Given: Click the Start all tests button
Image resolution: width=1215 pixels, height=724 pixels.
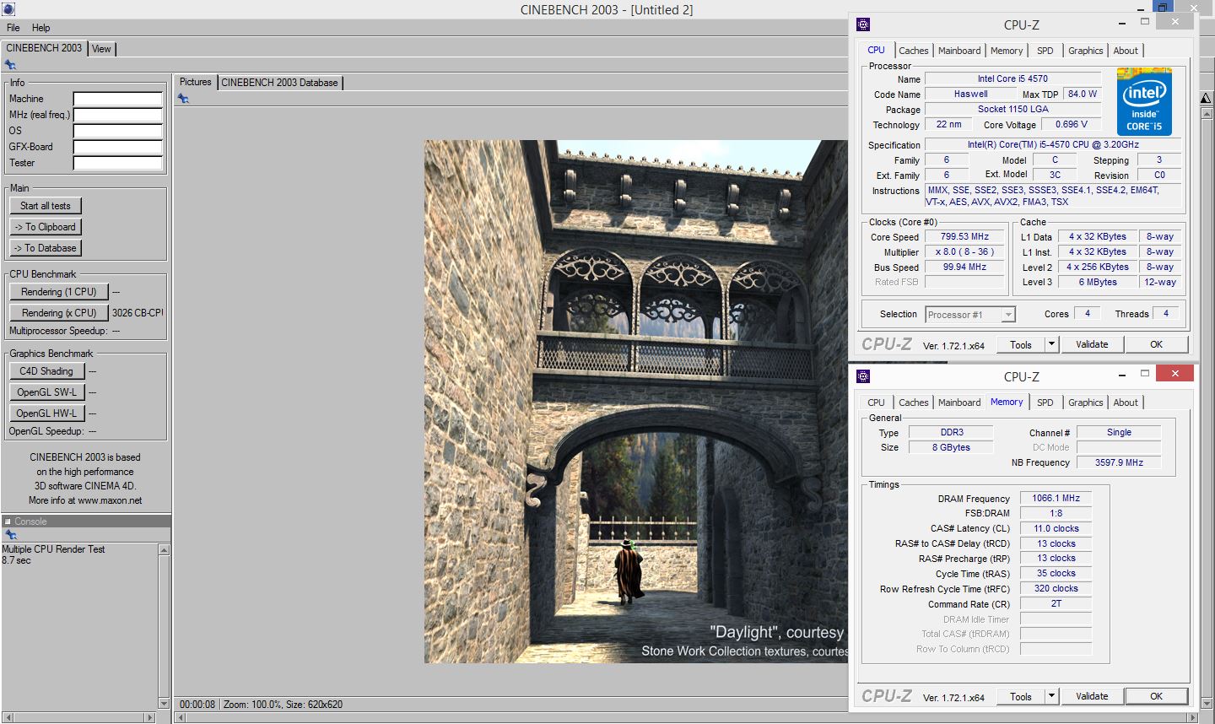Looking at the screenshot, I should pos(46,206).
